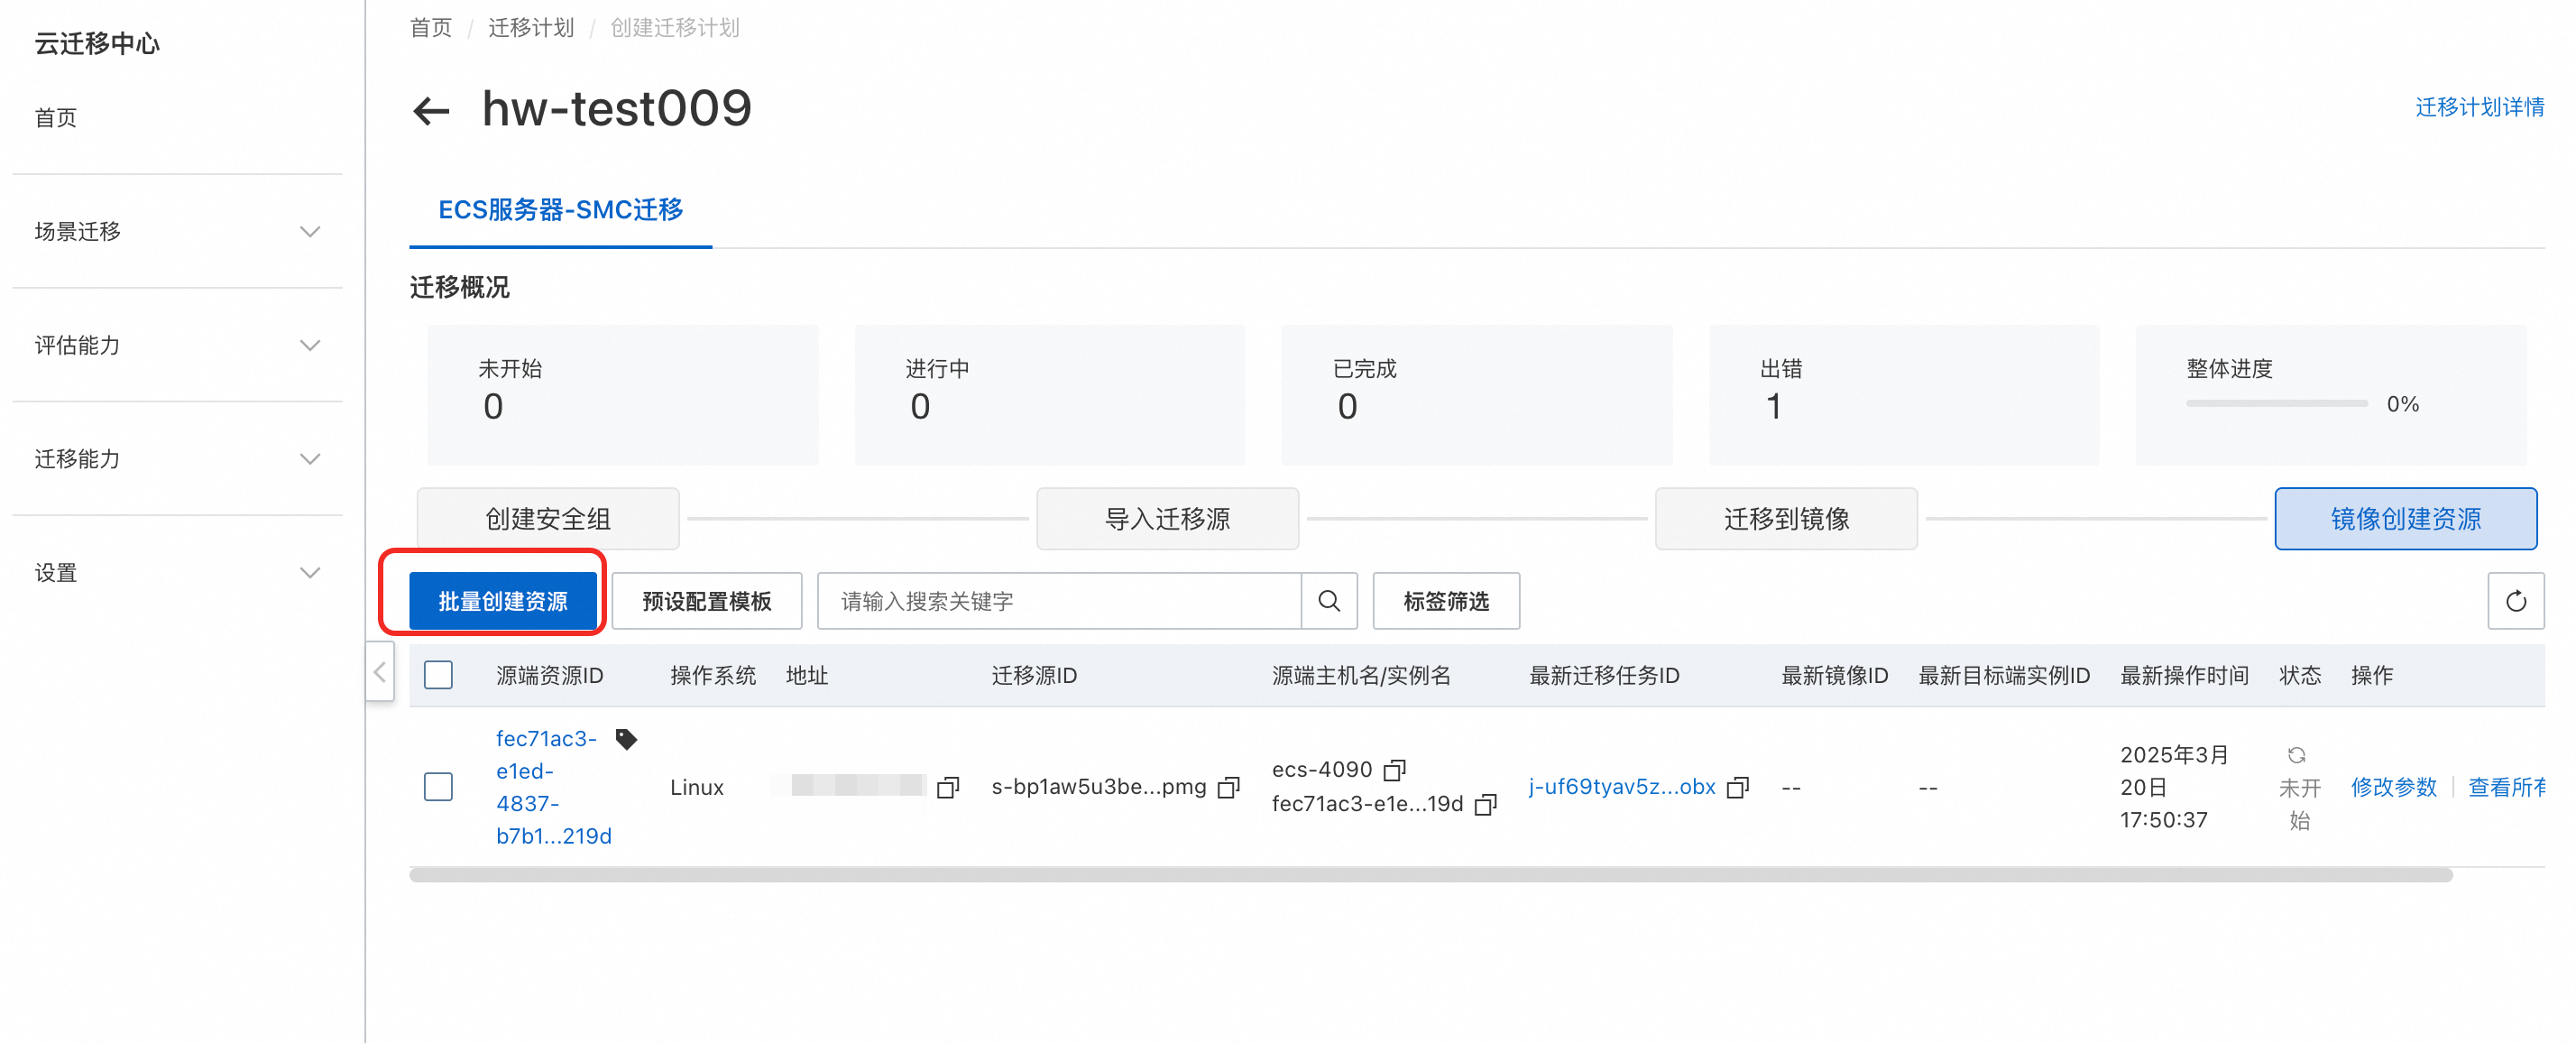The width and height of the screenshot is (2576, 1043).
Task: Open 首页 in the left sidebar
Action: (56, 118)
